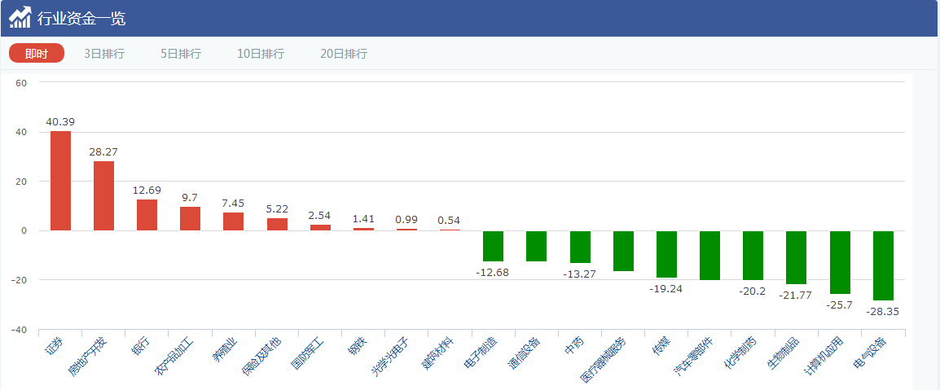This screenshot has height=390, width=940.
Task: Switch to 3日排行 tab
Action: (x=104, y=54)
